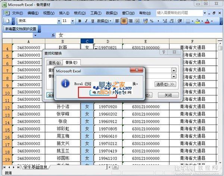Image resolution: width=224 pixels, height=176 pixels.
Task: Click the 关闭 button in Find dialog
Action: [x=168, y=95]
